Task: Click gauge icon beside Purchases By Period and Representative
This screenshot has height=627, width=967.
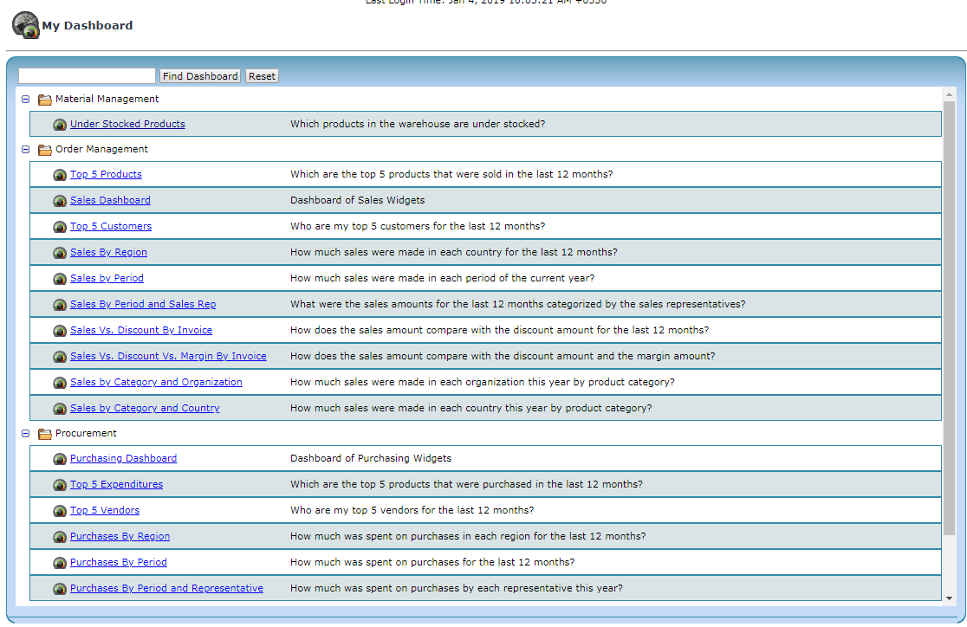Action: [60, 589]
